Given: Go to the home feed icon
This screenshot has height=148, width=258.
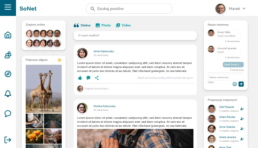Looking at the screenshot, I should click(x=8, y=35).
